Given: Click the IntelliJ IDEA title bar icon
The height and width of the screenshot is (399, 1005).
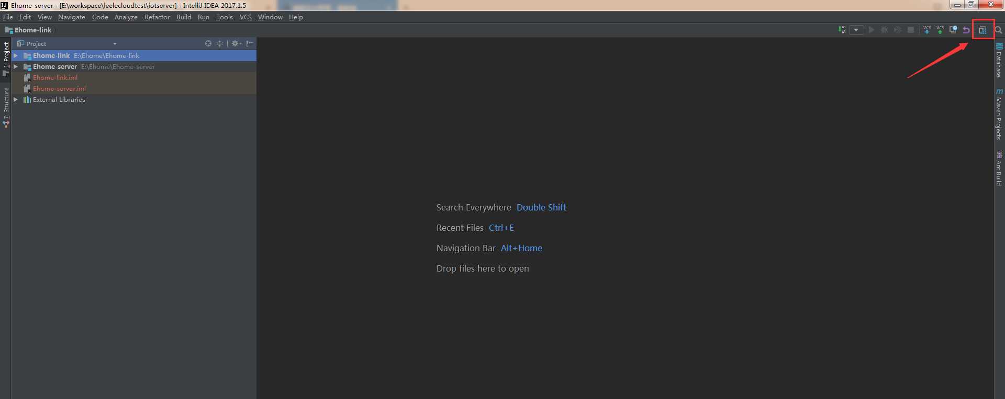Looking at the screenshot, I should click(5, 5).
